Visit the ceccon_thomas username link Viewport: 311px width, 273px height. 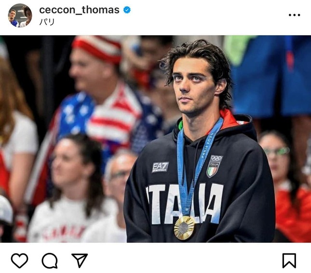tap(80, 10)
